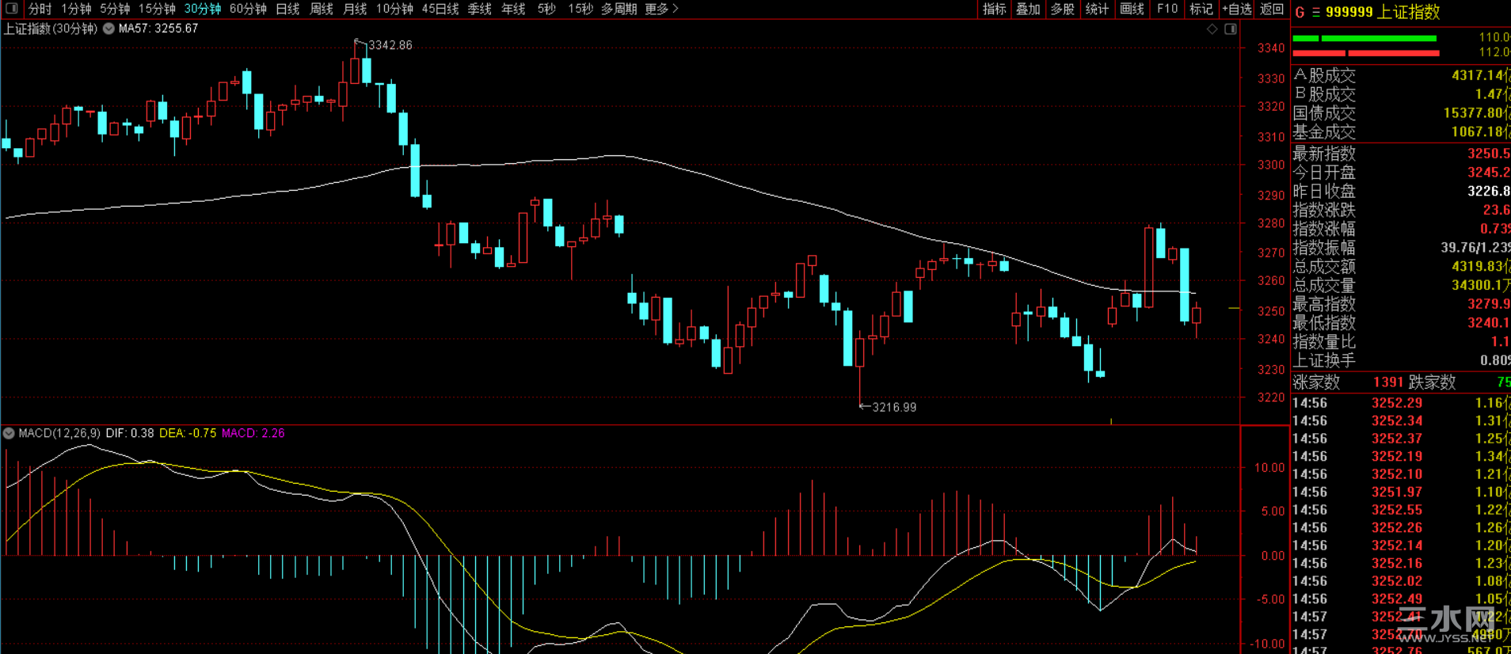Select the 45日线 period tab

tap(440, 9)
